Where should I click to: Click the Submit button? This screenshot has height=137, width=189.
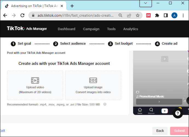click(179, 131)
